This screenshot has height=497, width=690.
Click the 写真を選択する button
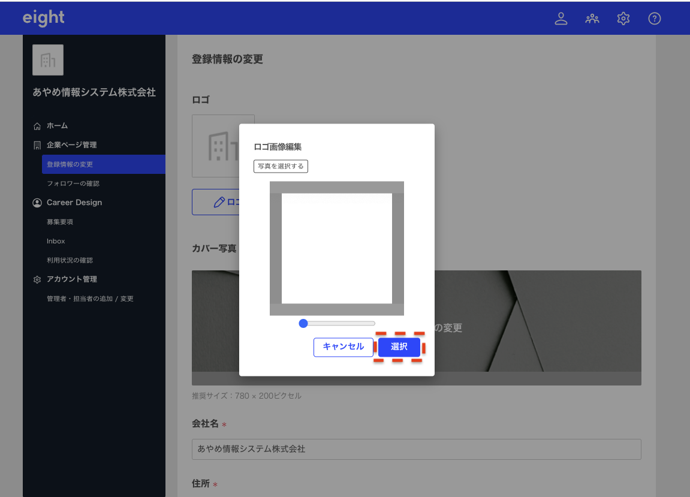click(281, 166)
